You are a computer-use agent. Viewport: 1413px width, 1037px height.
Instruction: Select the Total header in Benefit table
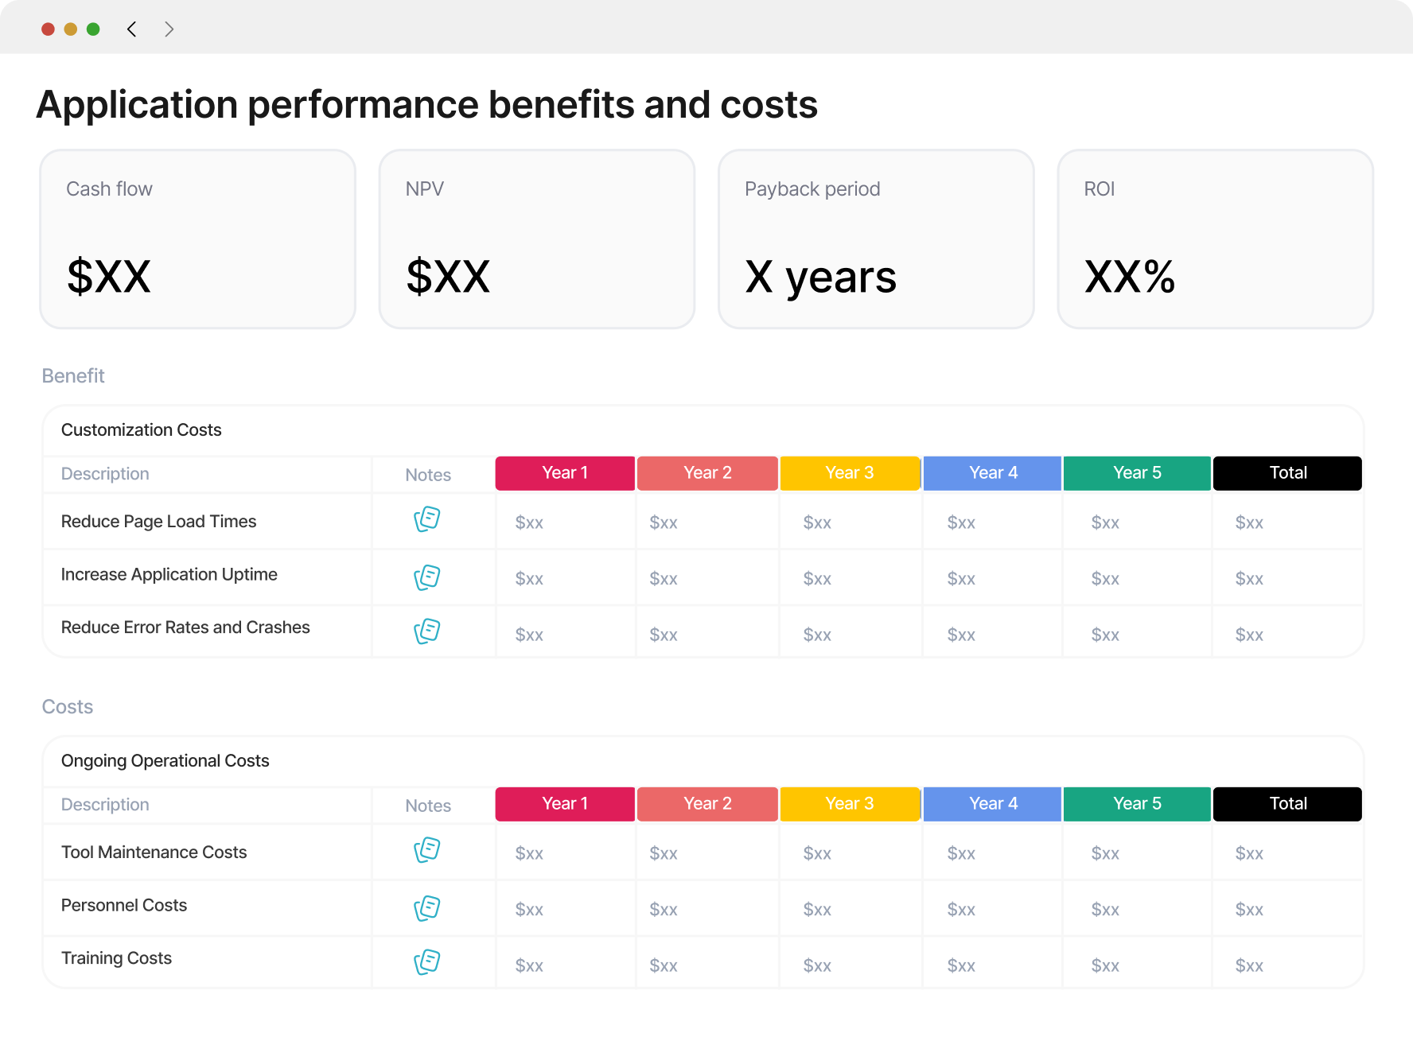coord(1287,473)
